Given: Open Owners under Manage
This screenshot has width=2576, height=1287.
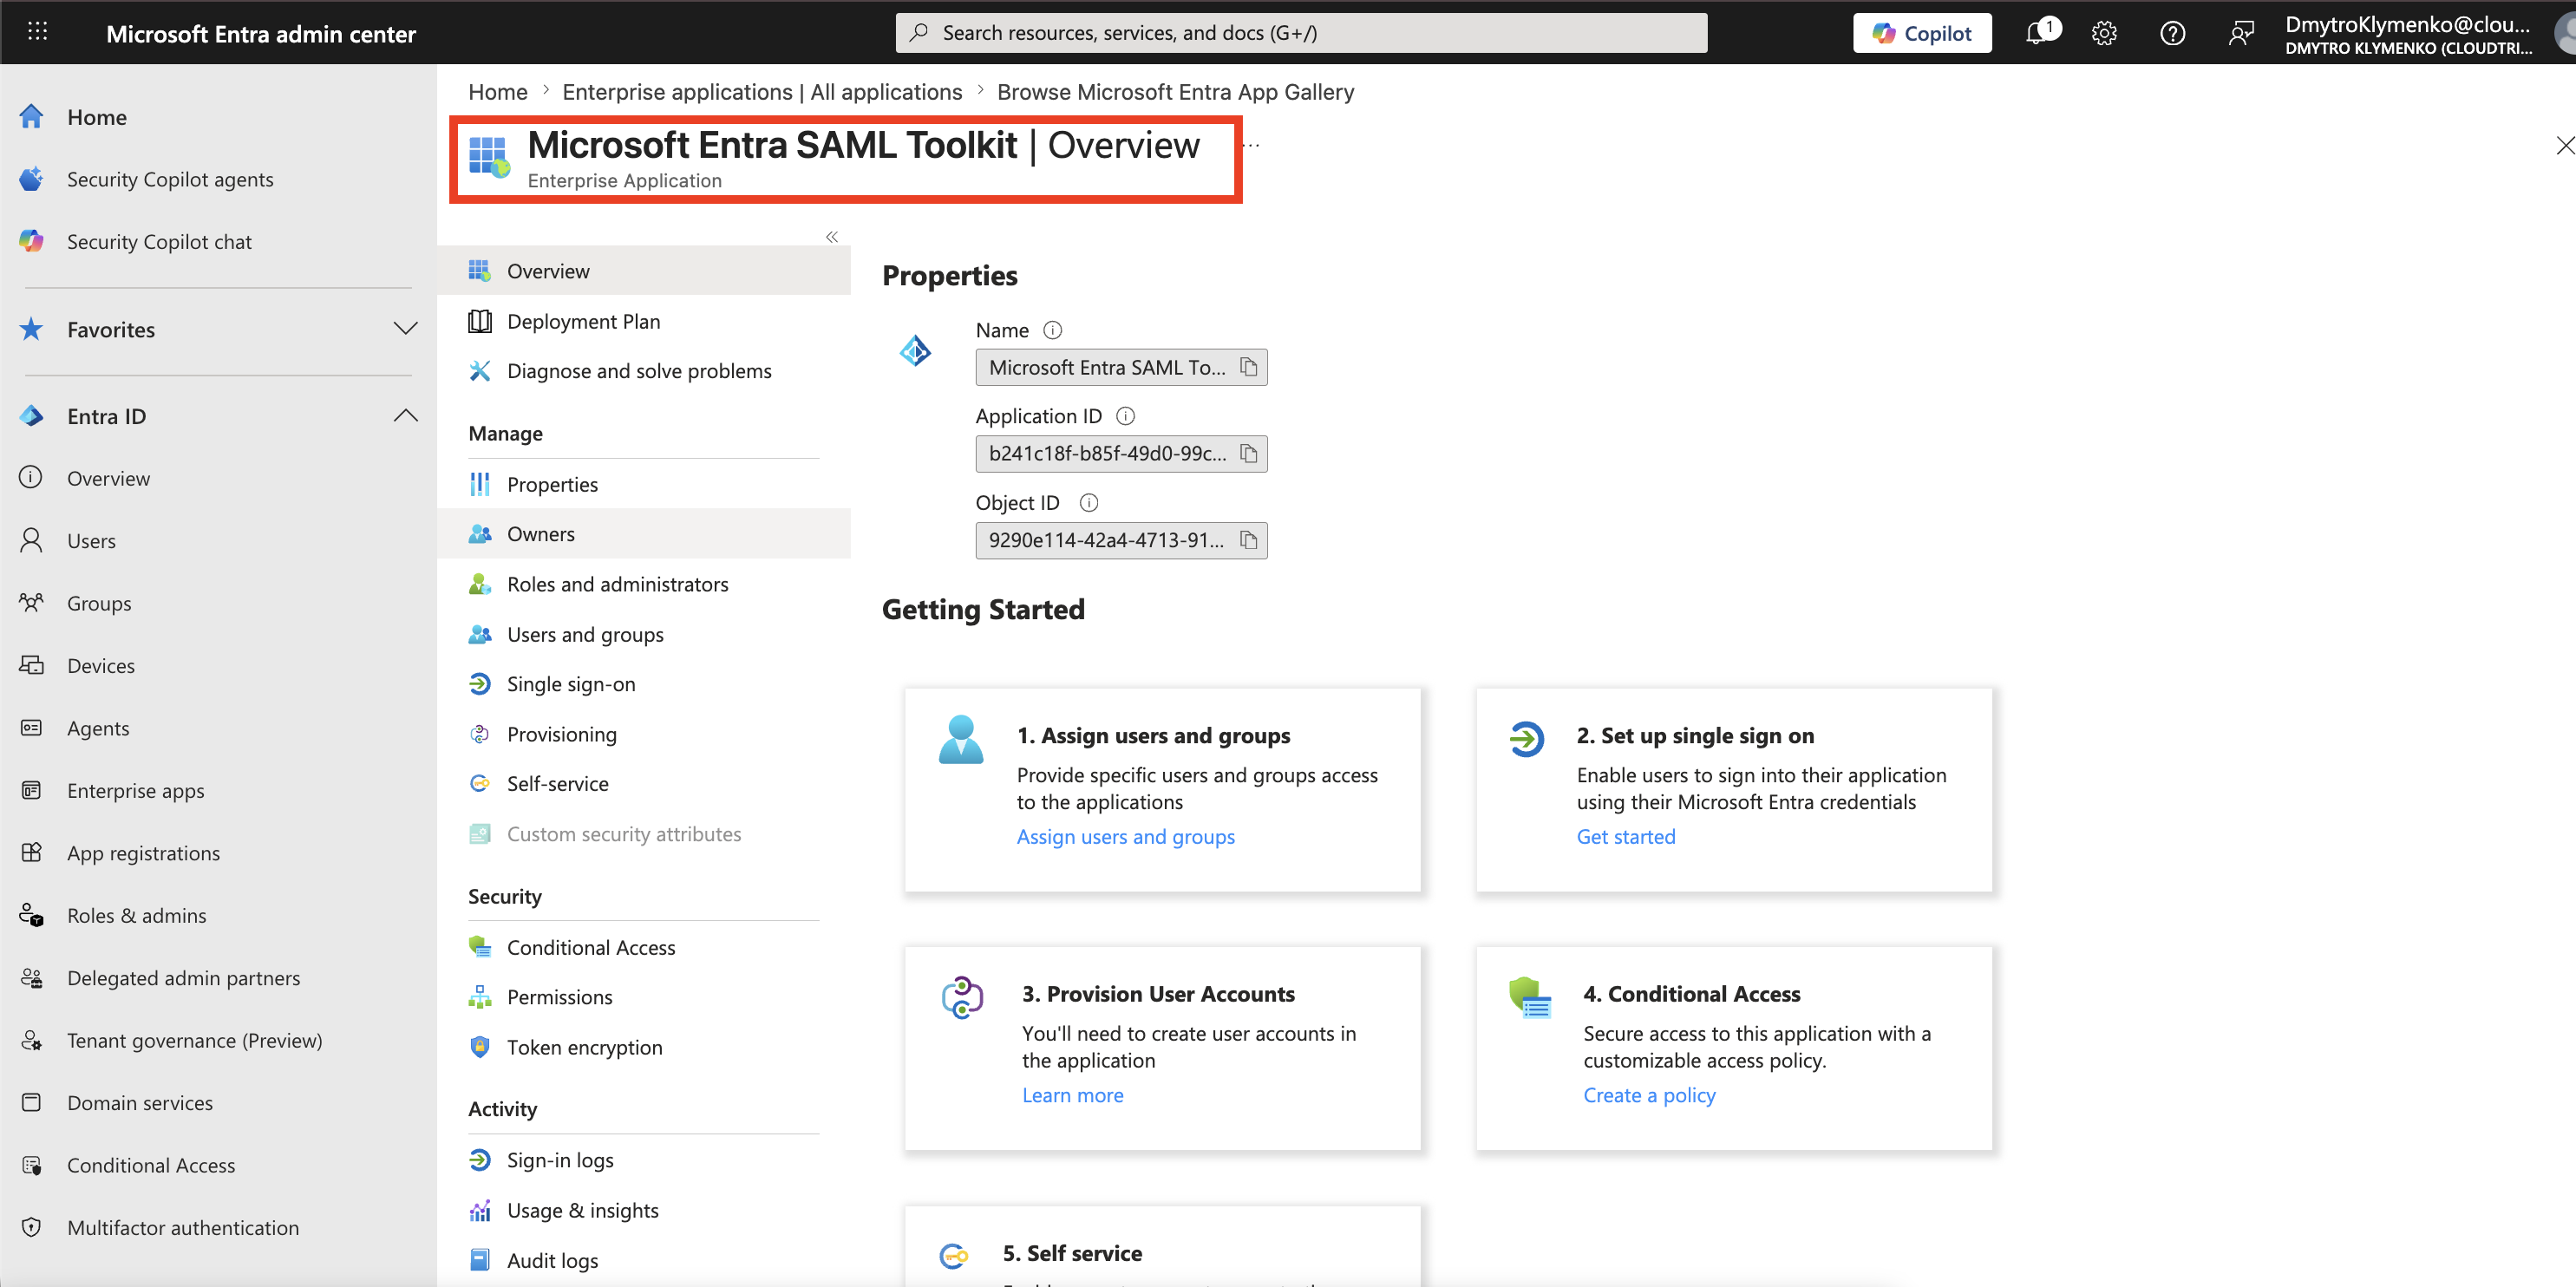Looking at the screenshot, I should (644, 534).
